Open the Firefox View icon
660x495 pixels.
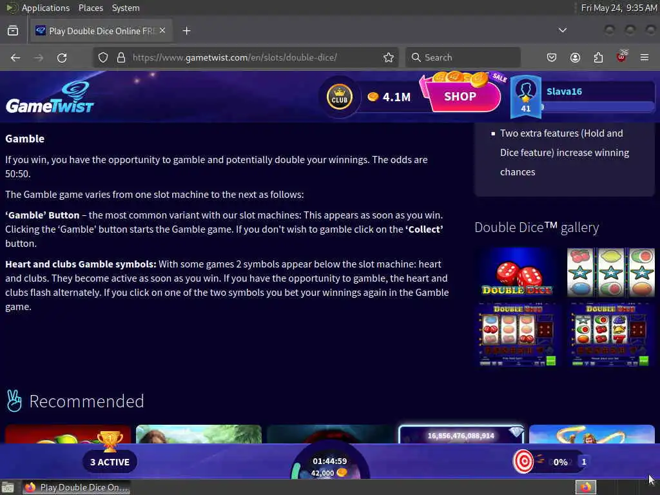tap(13, 31)
